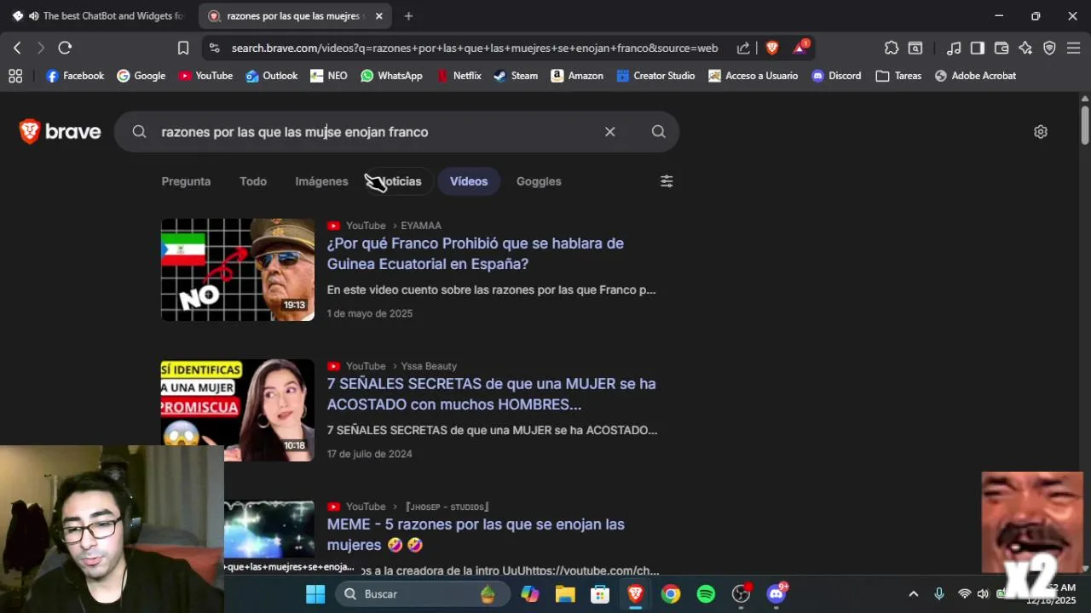Open Steam bookmark
The width and height of the screenshot is (1091, 613).
click(x=516, y=76)
